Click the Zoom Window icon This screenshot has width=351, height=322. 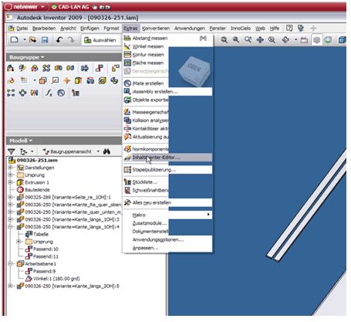pyautogui.click(x=236, y=40)
